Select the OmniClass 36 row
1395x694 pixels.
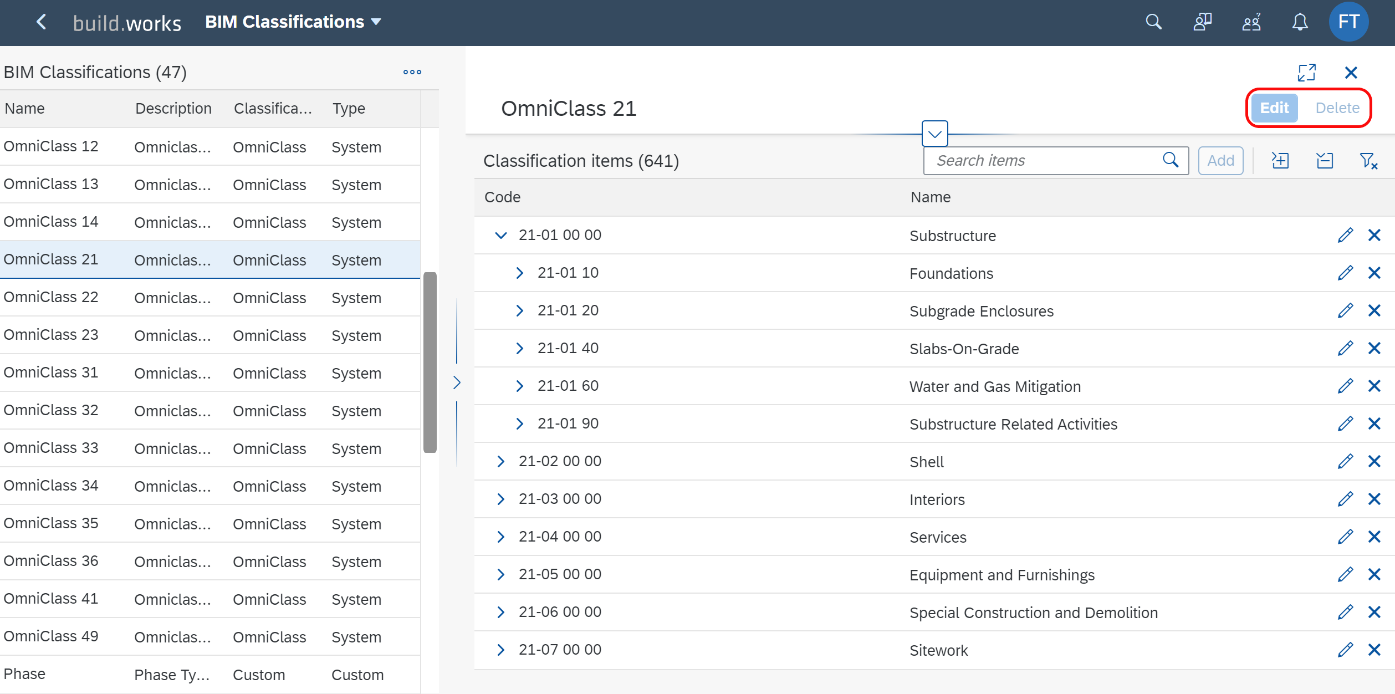pos(210,561)
